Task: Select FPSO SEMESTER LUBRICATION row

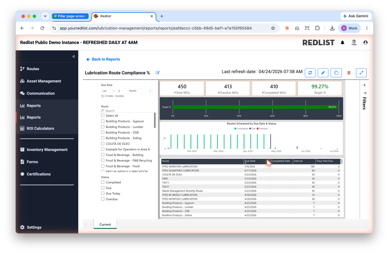Action: click(251, 166)
